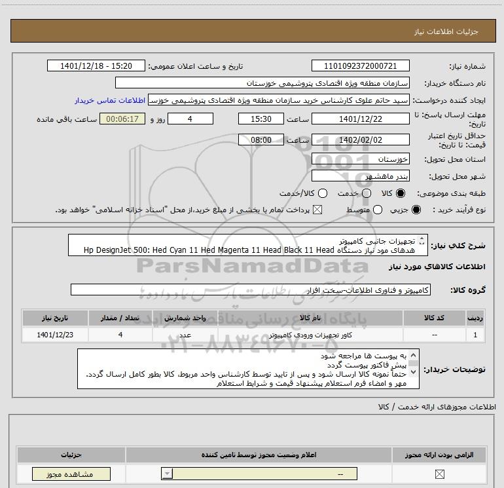
Task: Click the اطلاعات کالاهای مورد نیاز heading
Action: [437, 267]
